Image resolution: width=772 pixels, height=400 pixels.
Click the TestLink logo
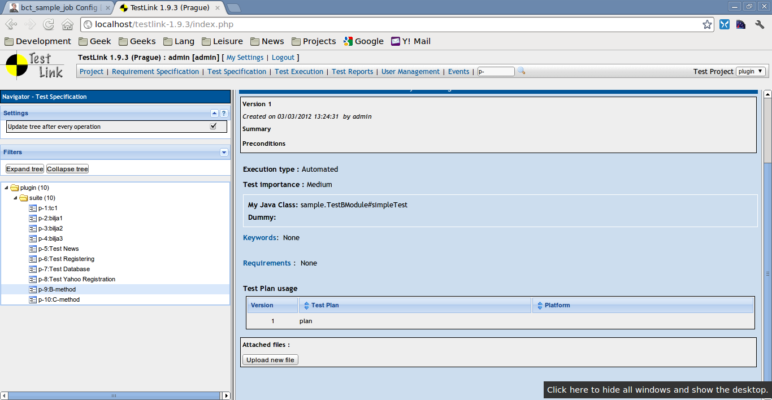tap(34, 65)
